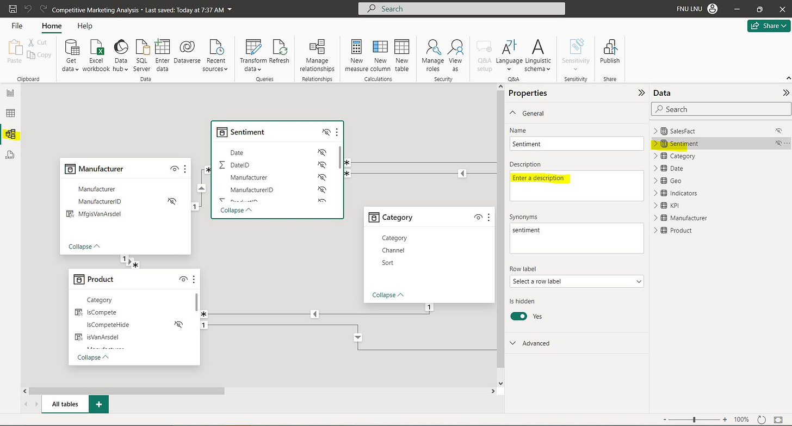Collapse the Data pane
Viewport: 792px width, 426px height.
[x=785, y=93]
